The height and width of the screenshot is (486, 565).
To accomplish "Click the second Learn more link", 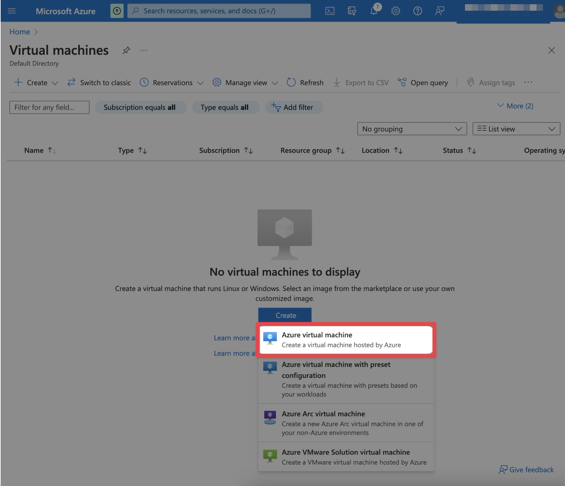I will tap(235, 353).
